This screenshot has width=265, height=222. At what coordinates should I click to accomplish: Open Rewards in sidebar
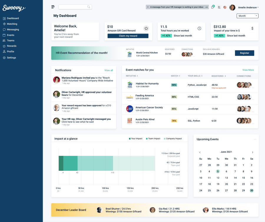(x=10, y=46)
